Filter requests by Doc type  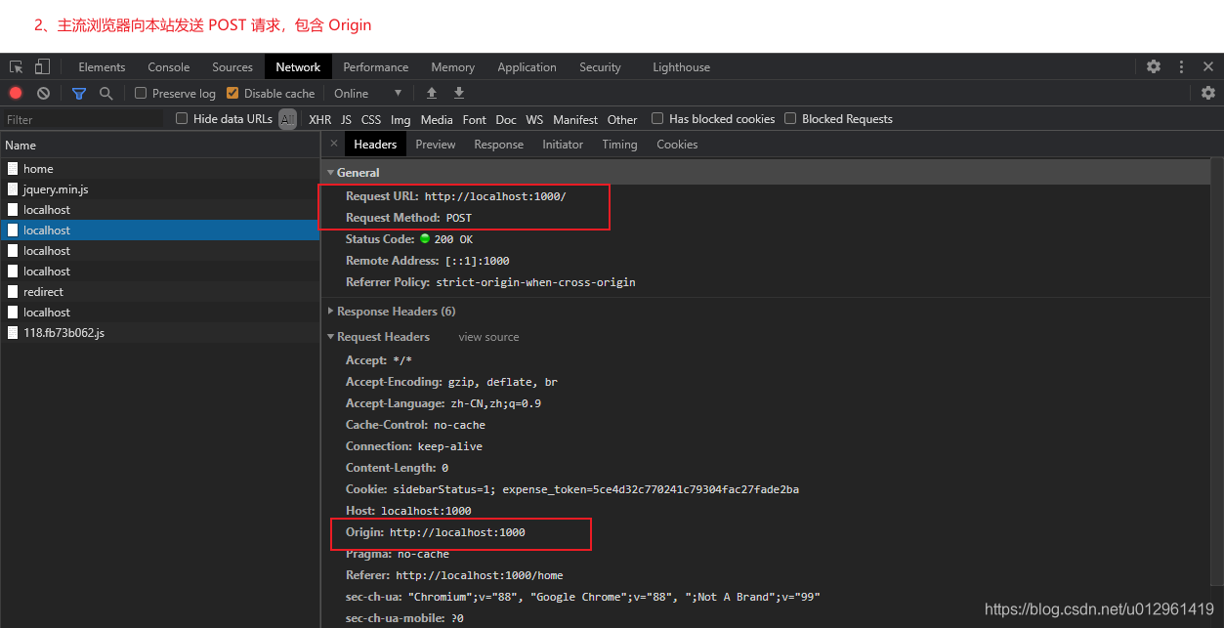(x=506, y=118)
